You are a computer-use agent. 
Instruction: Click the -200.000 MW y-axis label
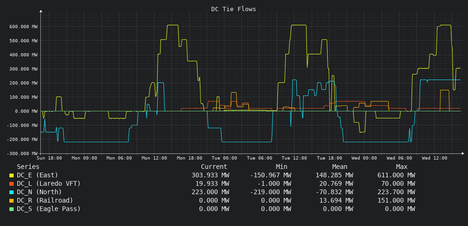(23, 139)
